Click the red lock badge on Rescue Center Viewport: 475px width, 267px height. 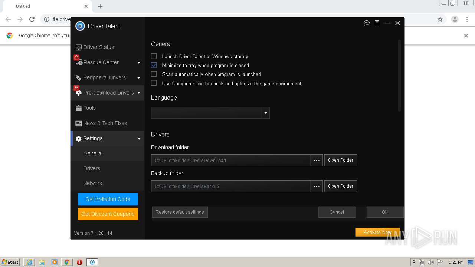[76, 57]
